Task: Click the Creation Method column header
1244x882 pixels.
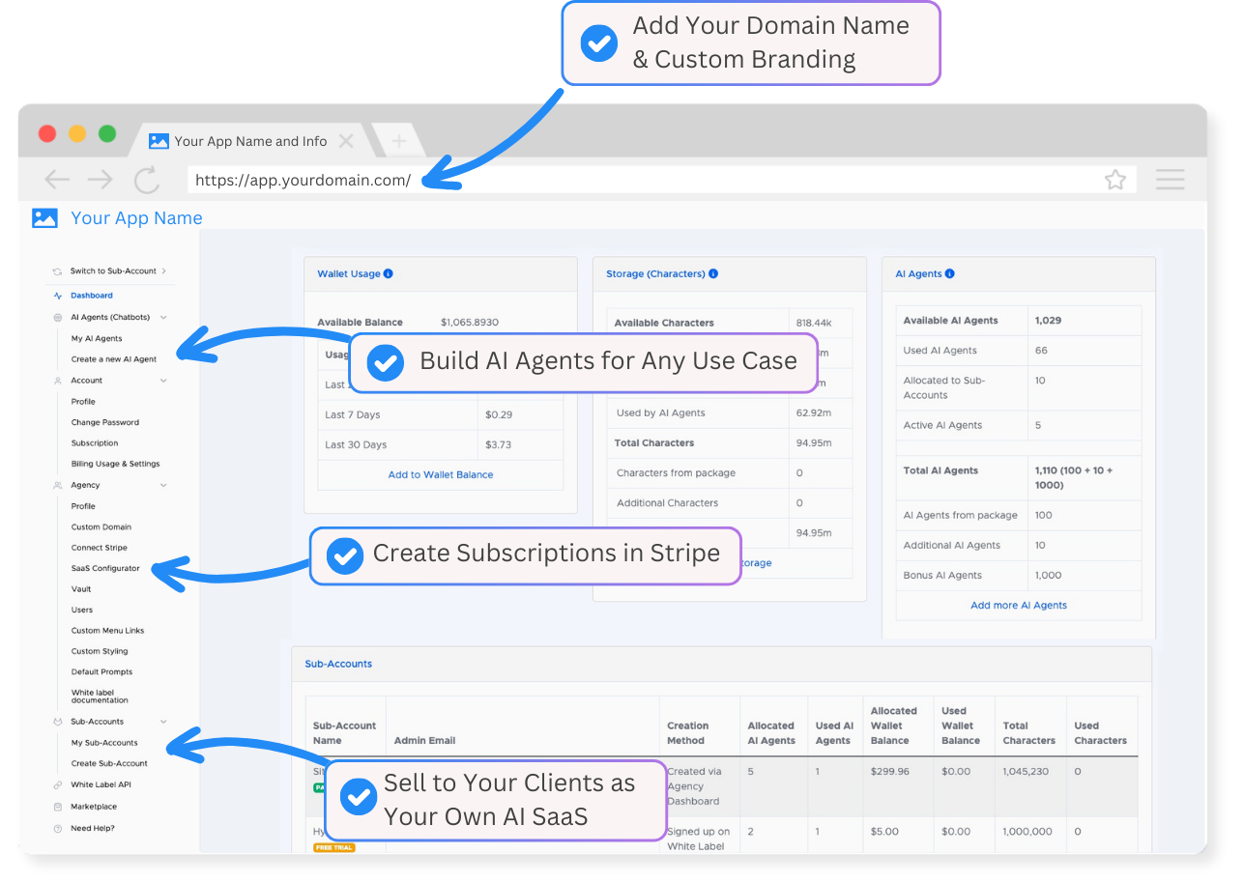Action: click(x=688, y=733)
